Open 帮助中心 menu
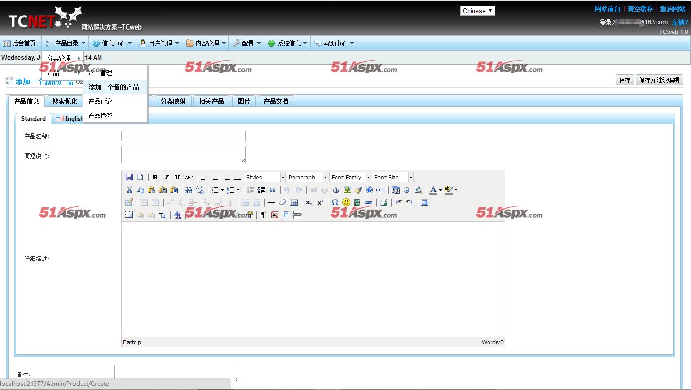The height and width of the screenshot is (390, 691). [335, 43]
